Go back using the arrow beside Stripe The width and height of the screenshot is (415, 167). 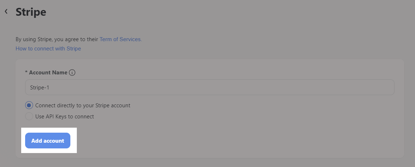click(6, 11)
